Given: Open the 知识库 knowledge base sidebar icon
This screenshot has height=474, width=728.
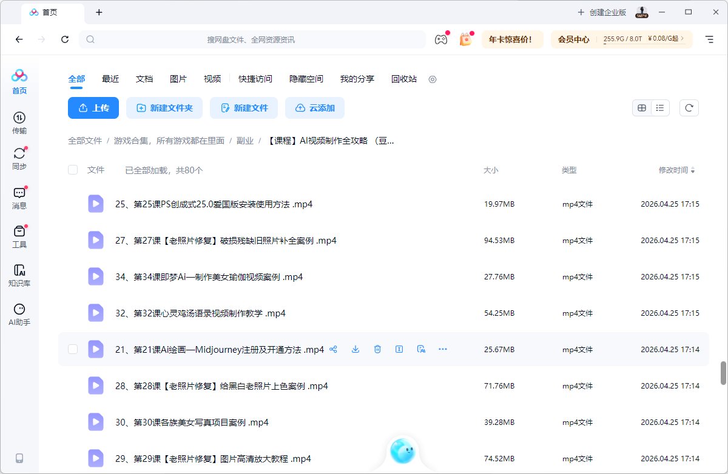Looking at the screenshot, I should (x=19, y=275).
